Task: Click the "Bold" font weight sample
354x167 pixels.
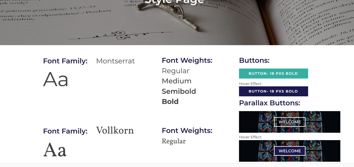Action: [x=170, y=102]
